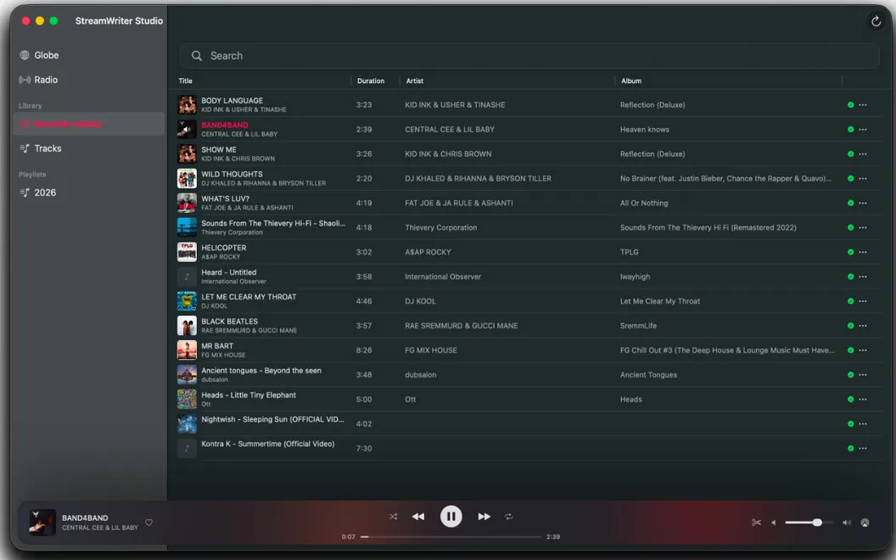Focus the Search input field
The image size is (896, 560).
(529, 56)
